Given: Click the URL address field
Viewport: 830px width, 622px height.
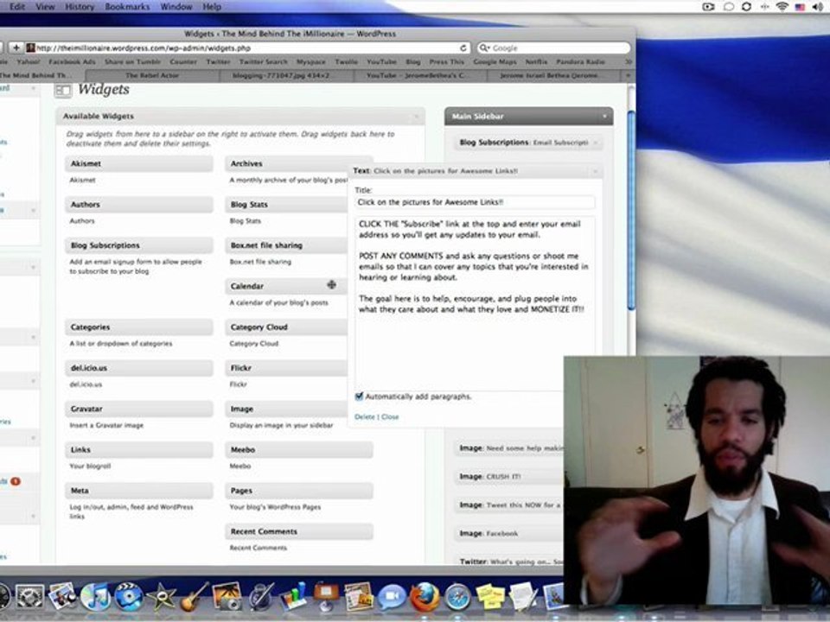Looking at the screenshot, I should 247,48.
